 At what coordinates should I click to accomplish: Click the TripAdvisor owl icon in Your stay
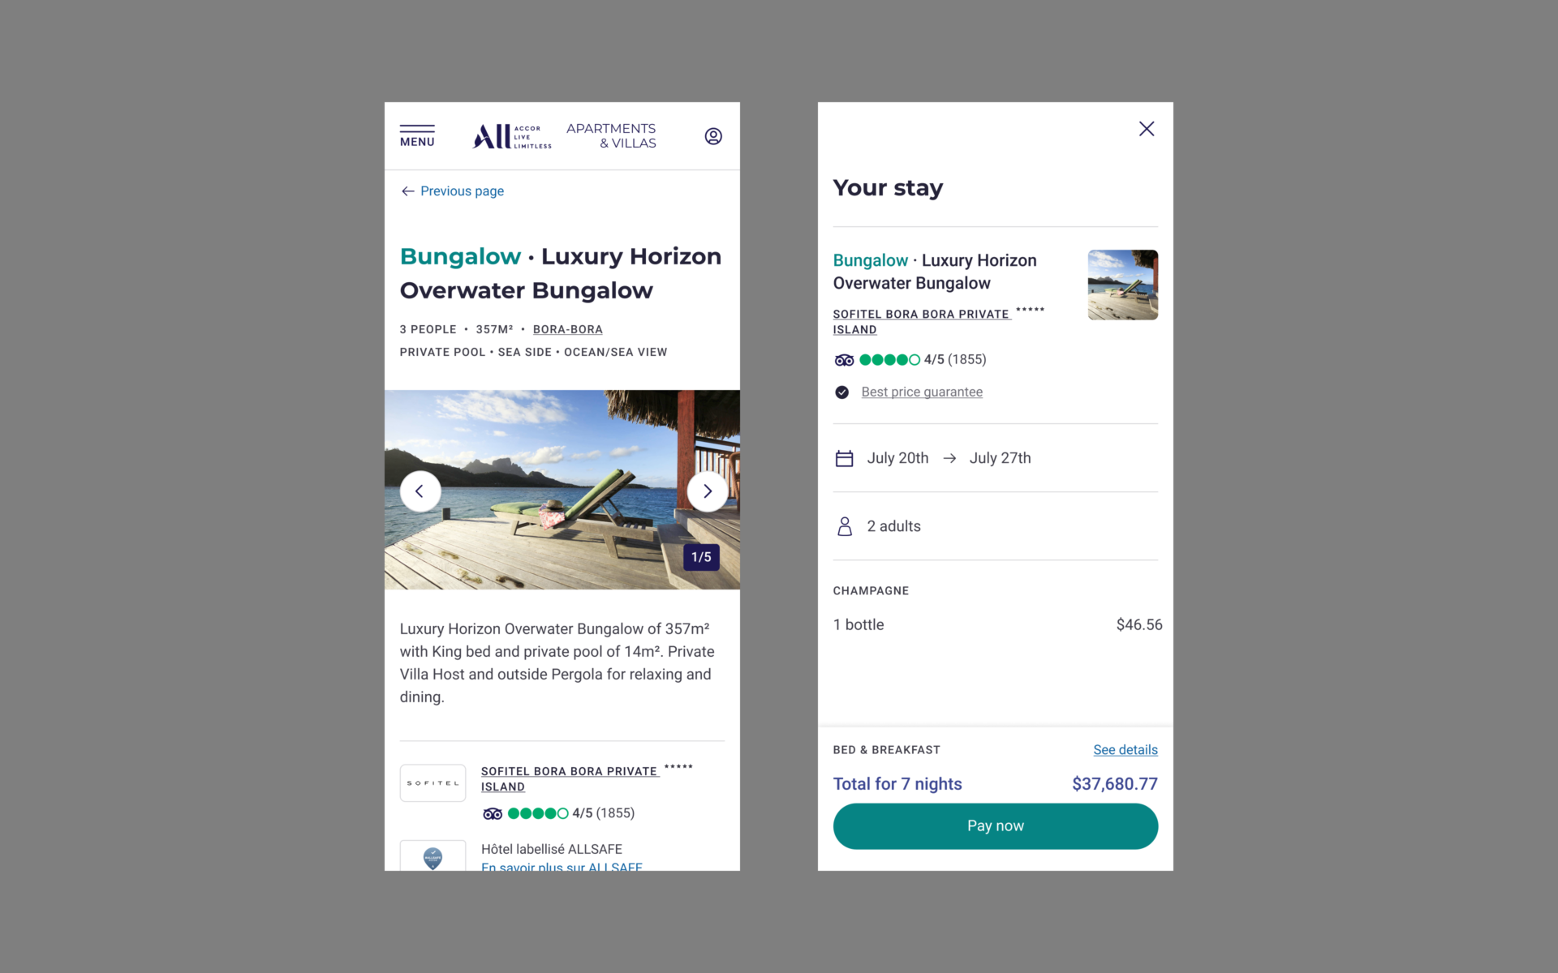tap(844, 360)
